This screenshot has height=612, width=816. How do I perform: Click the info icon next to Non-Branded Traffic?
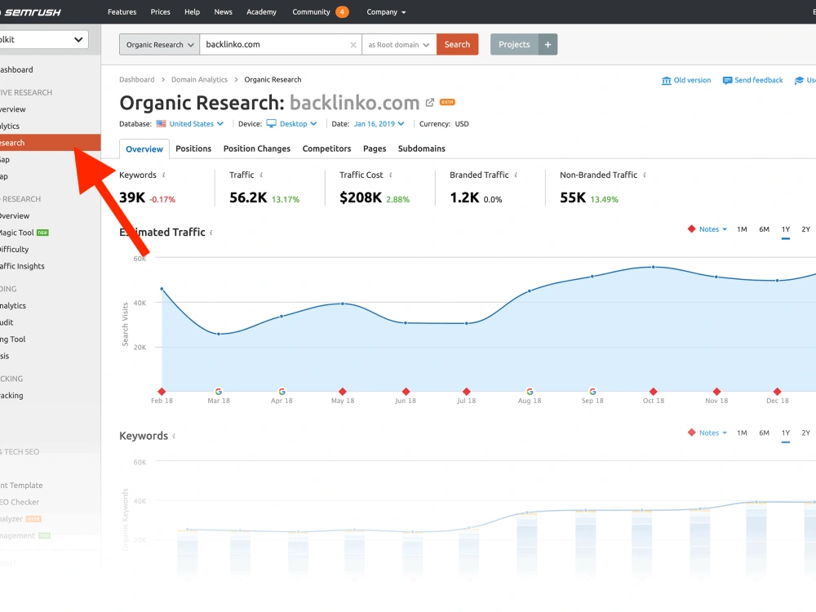tap(645, 175)
